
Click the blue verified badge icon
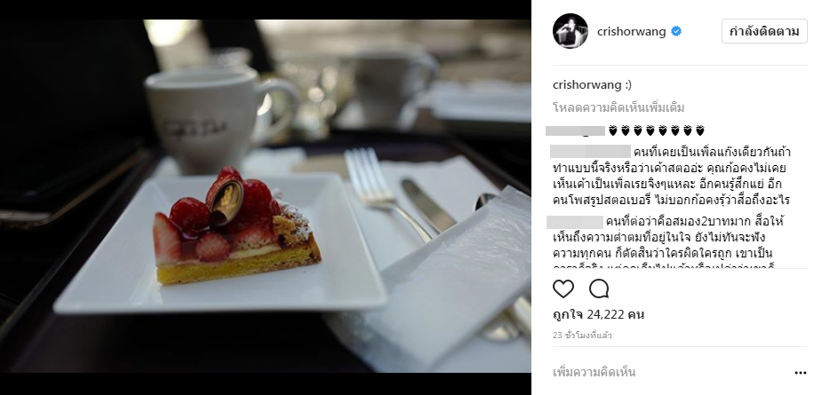(676, 32)
